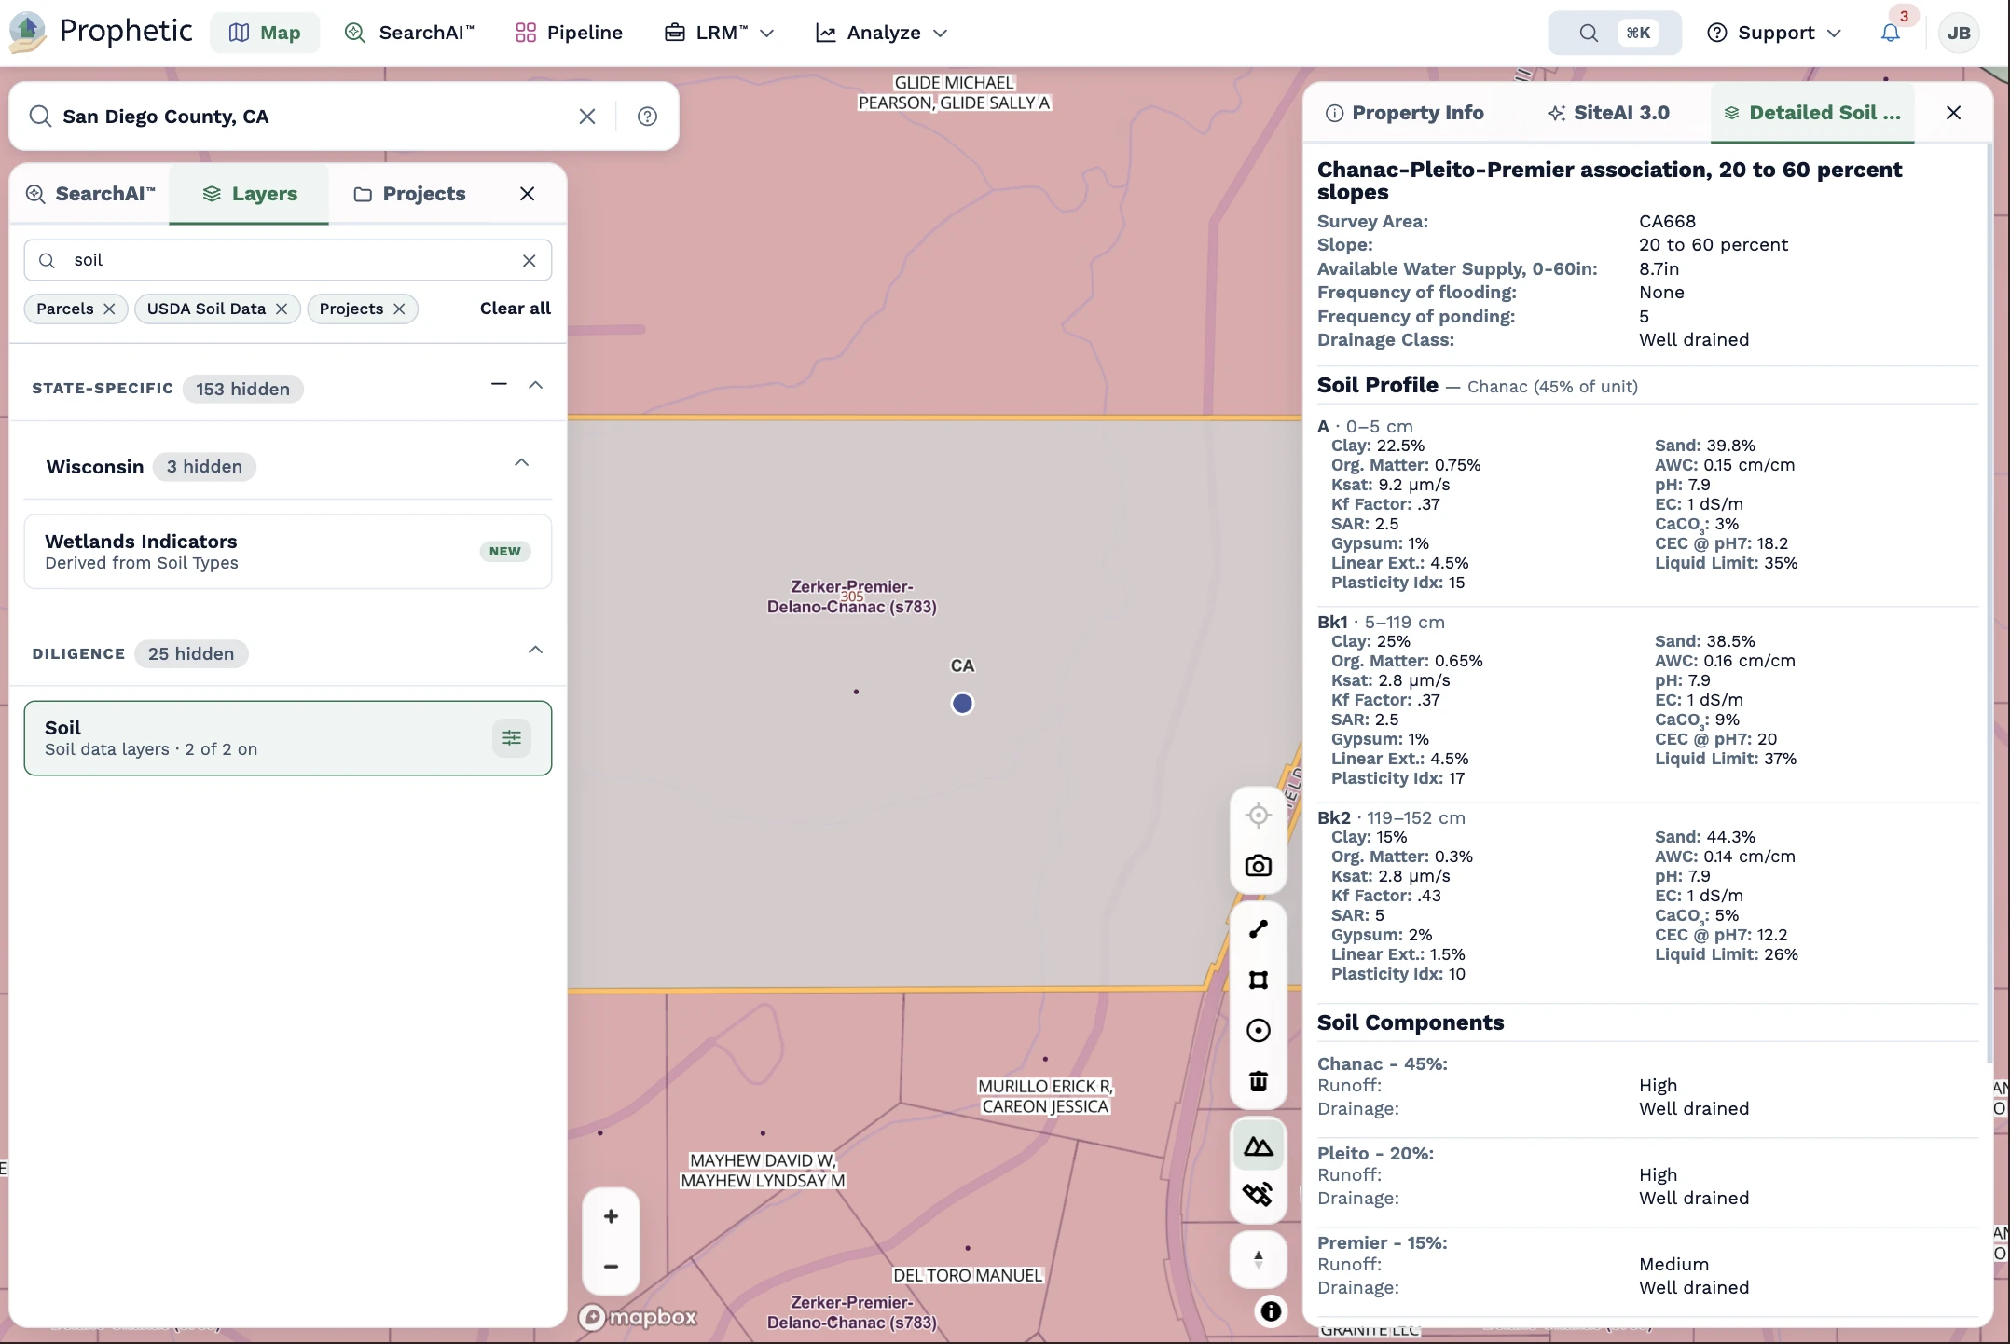Open the LRM dropdown menu
2010x1344 pixels.
coord(719,33)
